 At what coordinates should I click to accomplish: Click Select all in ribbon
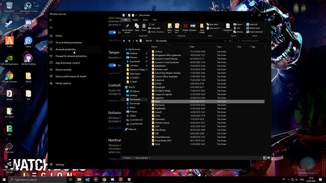point(252,24)
